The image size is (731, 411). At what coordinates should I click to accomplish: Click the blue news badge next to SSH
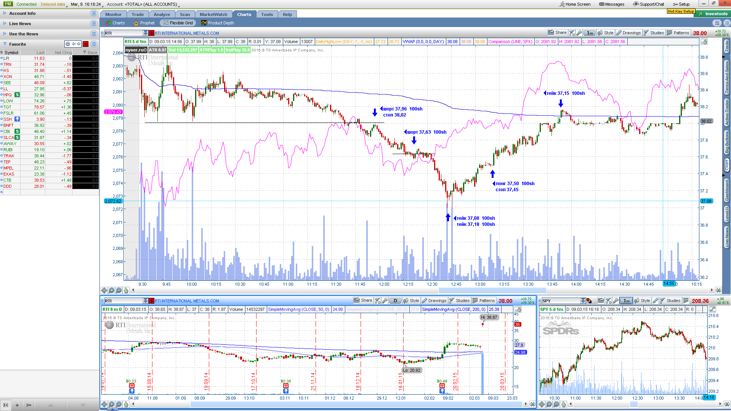[x=17, y=119]
